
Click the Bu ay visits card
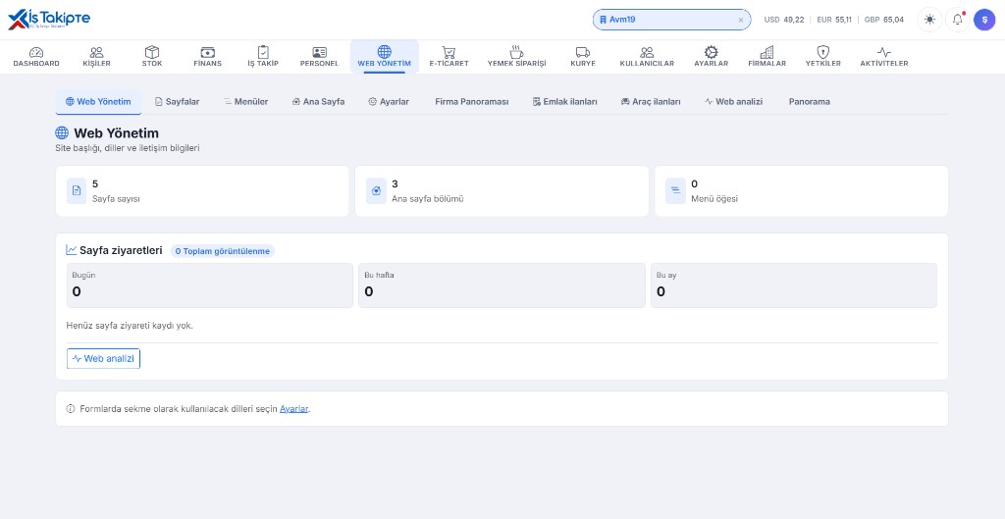(794, 285)
